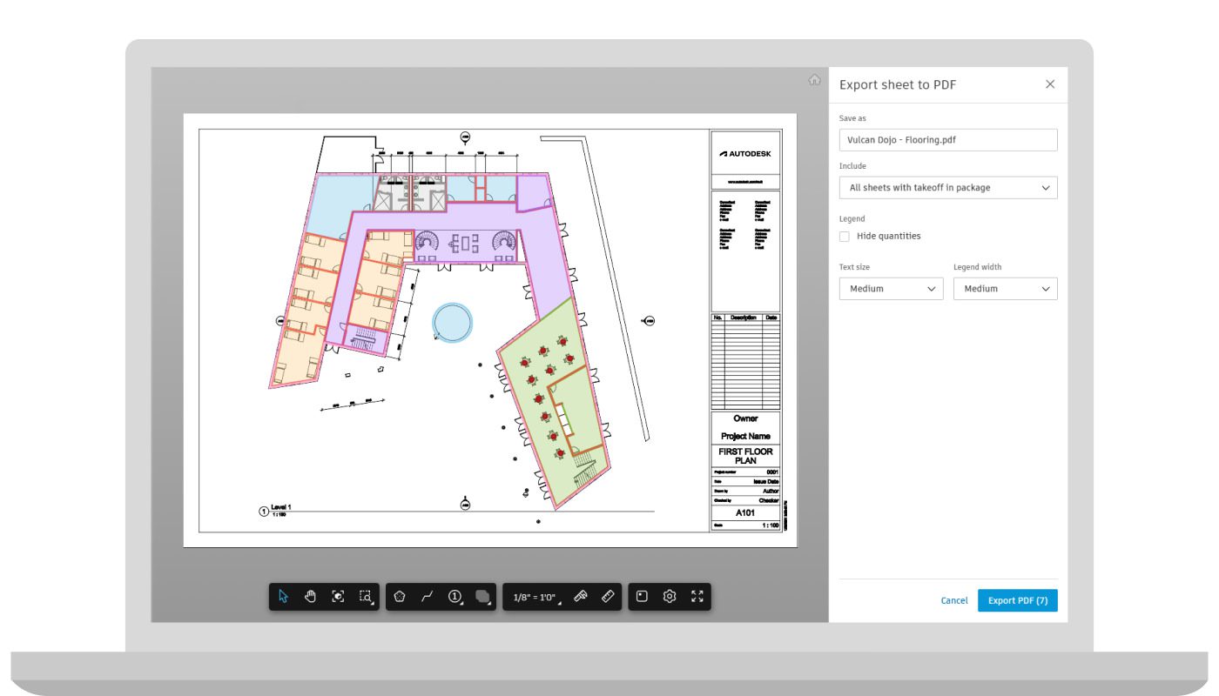This screenshot has width=1219, height=696.
Task: Click the A101 sheet number text
Action: (x=745, y=513)
